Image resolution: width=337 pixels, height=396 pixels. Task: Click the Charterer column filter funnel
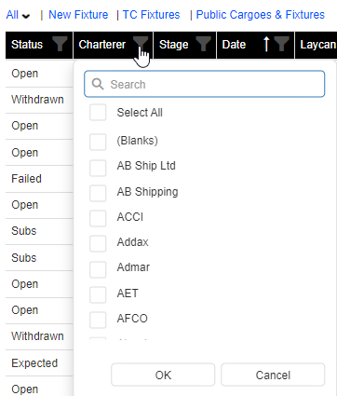tap(141, 43)
